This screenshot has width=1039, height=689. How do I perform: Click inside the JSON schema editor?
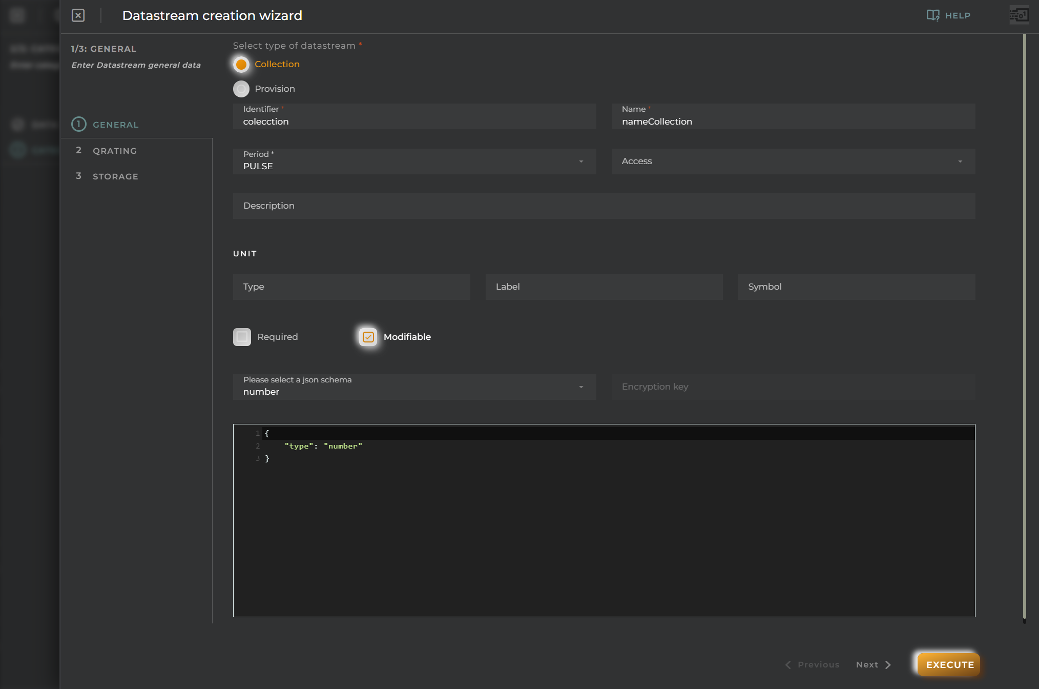604,520
